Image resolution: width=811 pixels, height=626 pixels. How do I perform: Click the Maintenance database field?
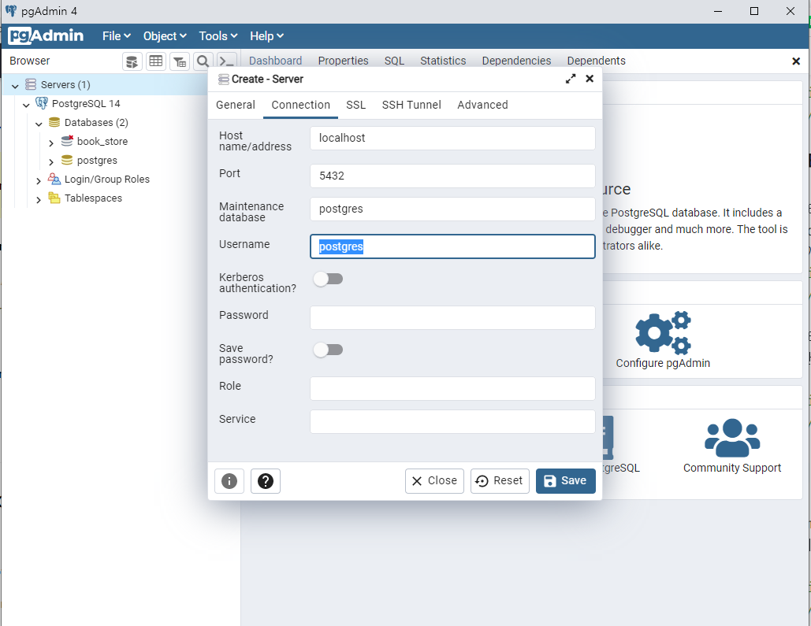click(x=452, y=209)
